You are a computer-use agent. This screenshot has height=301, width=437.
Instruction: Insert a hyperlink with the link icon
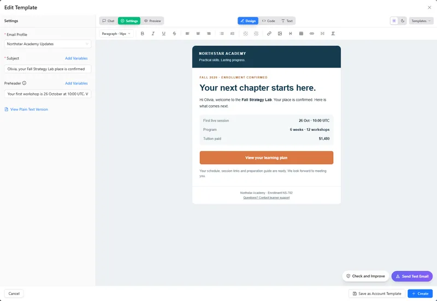pos(269,34)
